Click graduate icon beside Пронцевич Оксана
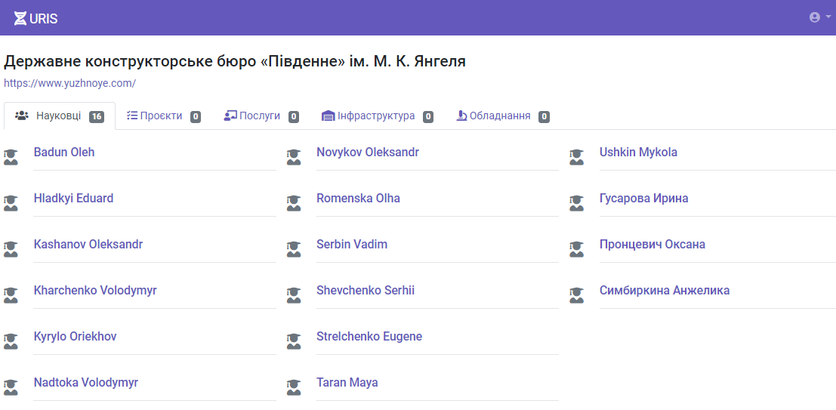Image resolution: width=836 pixels, height=410 pixels. point(577,249)
